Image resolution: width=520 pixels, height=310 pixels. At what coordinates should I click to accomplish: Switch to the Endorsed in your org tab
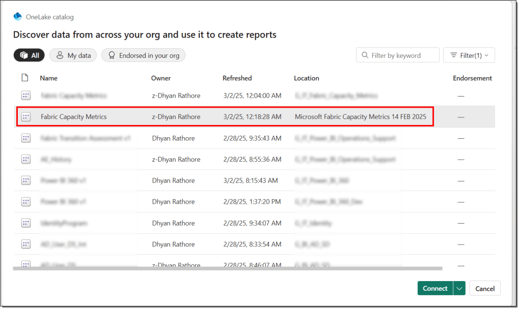[143, 55]
